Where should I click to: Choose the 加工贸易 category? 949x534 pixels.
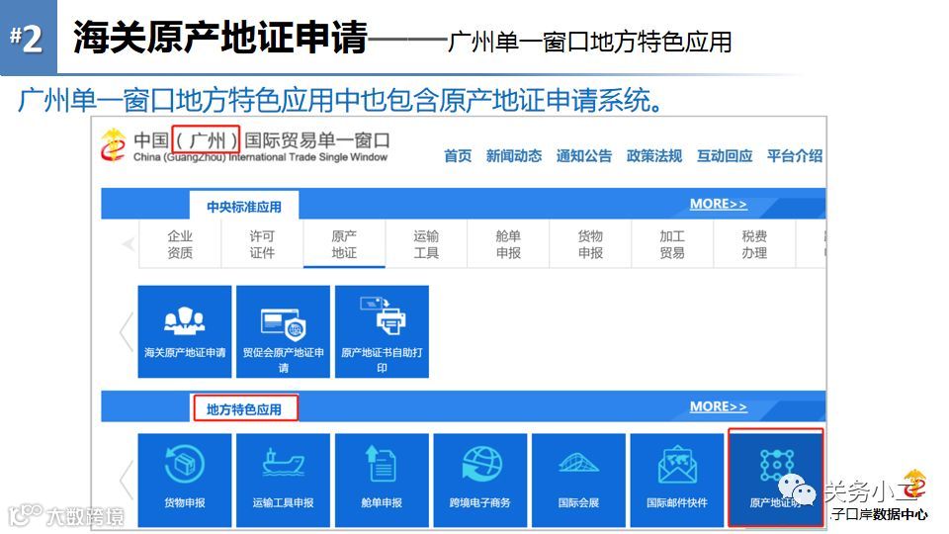tap(672, 244)
